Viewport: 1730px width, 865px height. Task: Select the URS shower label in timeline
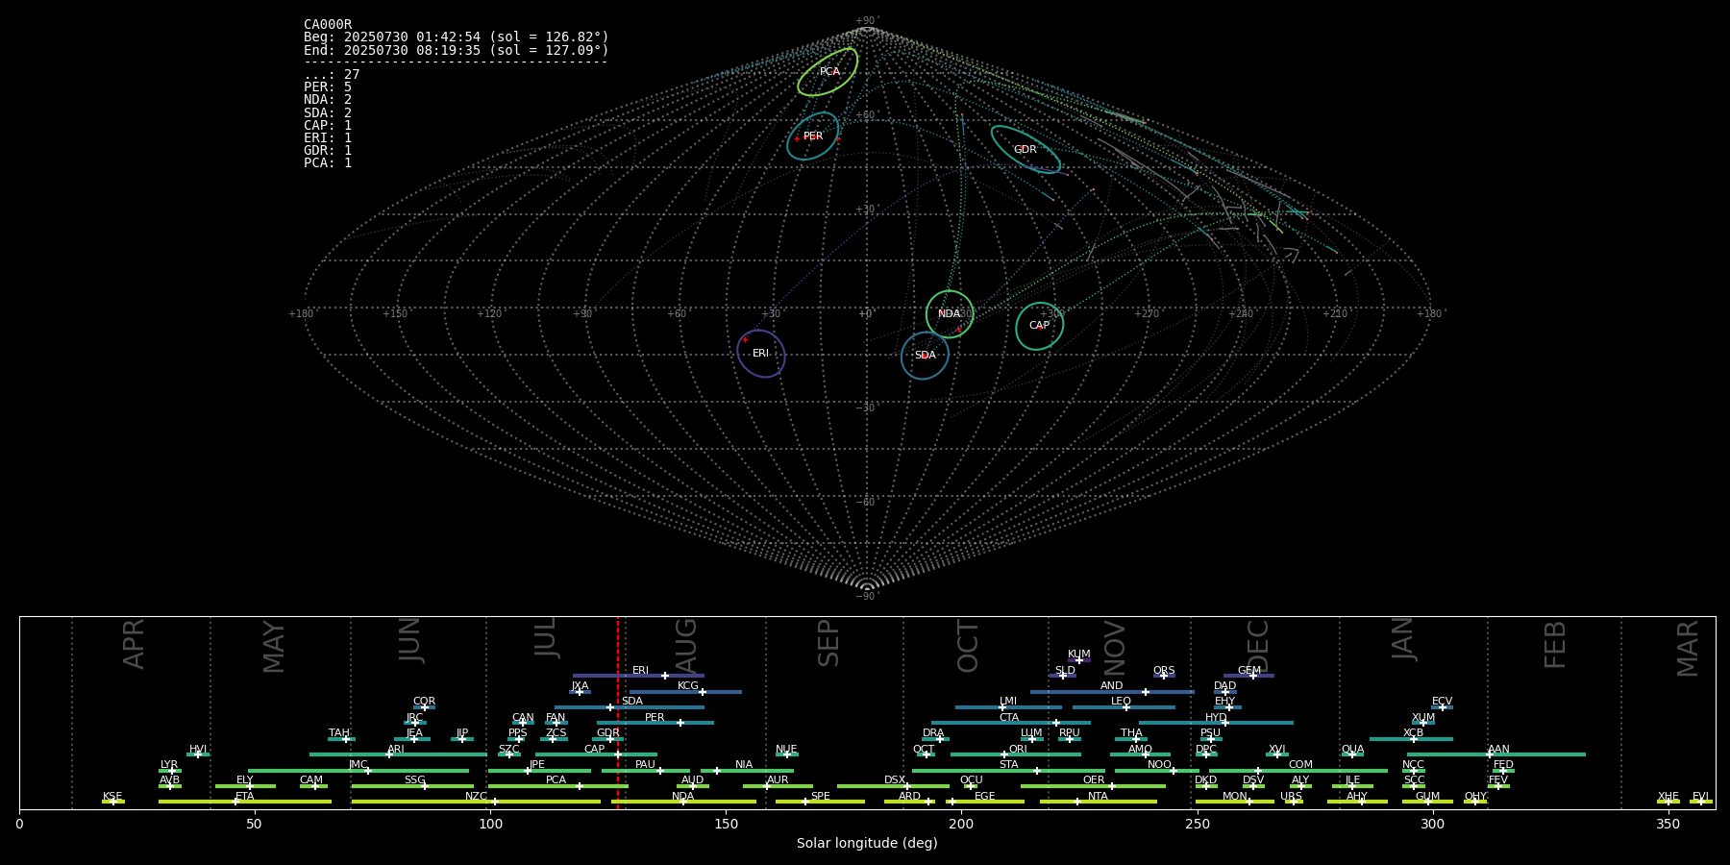[1292, 797]
